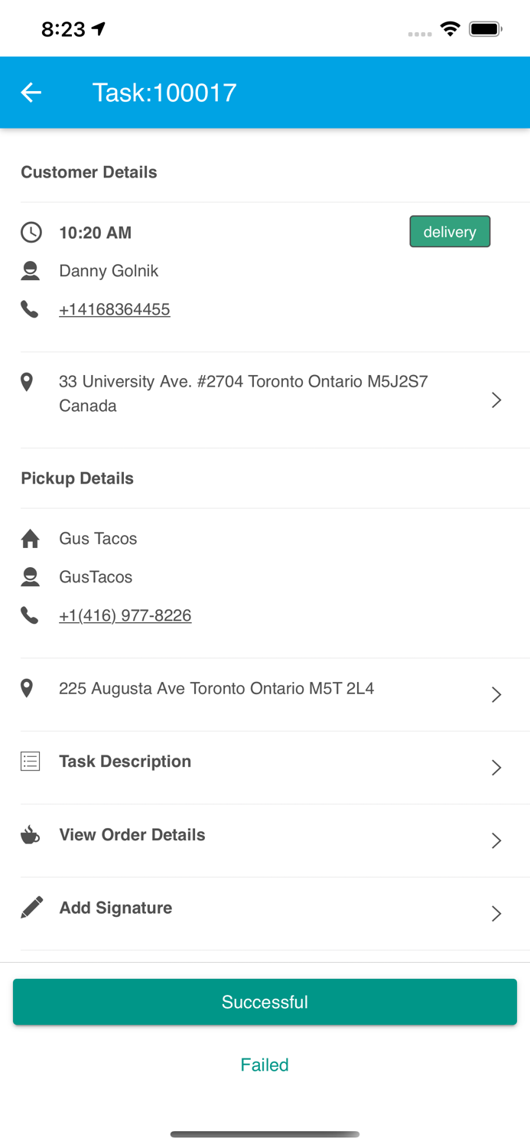The image size is (530, 1148).
Task: Call +14168364455 by tapping the link
Action: pyautogui.click(x=115, y=309)
